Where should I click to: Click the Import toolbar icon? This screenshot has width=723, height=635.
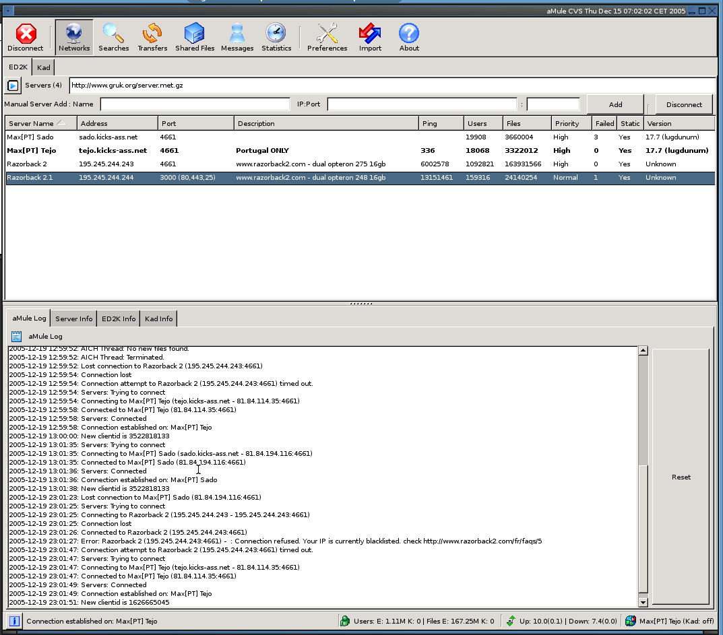point(370,37)
